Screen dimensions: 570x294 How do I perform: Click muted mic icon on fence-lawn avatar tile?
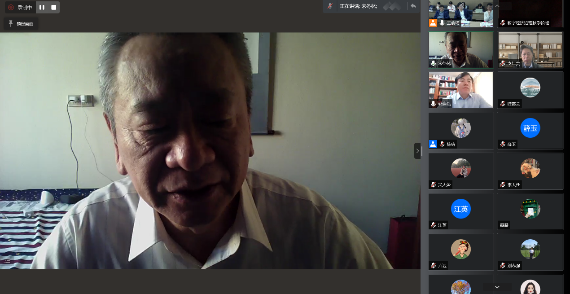point(503,265)
